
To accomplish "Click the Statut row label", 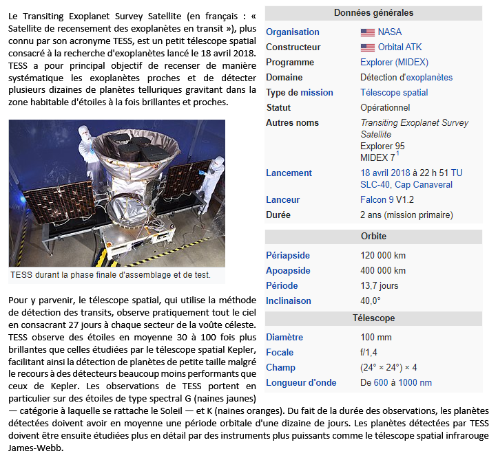I will tap(278, 108).
